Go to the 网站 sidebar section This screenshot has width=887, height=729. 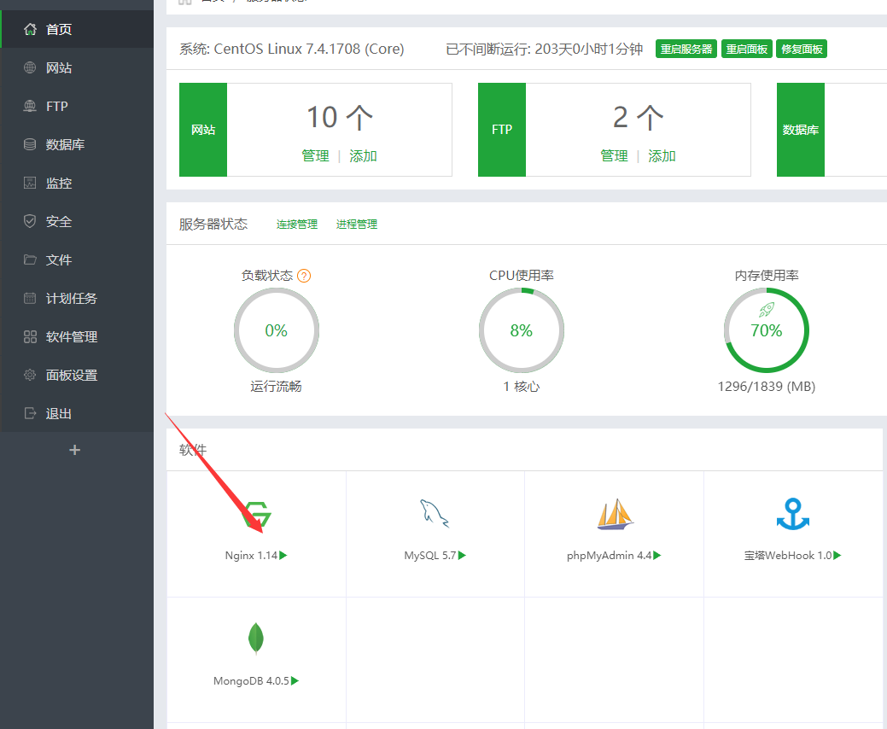click(x=77, y=68)
